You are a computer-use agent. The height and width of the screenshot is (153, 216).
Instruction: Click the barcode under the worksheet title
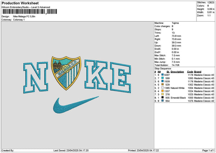[30, 12]
